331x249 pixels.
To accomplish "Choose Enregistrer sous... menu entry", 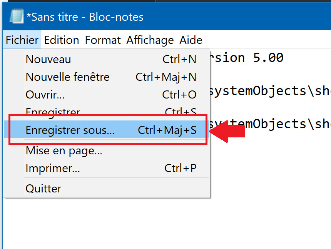I will coord(106,130).
